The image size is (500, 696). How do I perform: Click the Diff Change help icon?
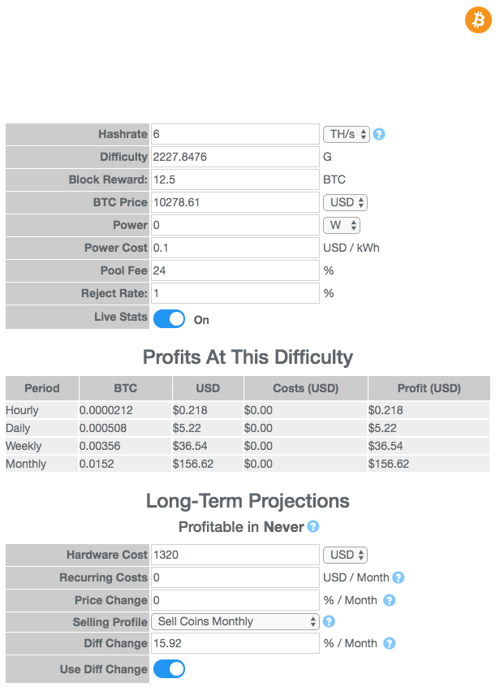coord(389,643)
